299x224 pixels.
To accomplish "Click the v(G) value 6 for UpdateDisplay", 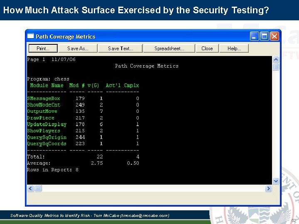I will pyautogui.click(x=101, y=124).
